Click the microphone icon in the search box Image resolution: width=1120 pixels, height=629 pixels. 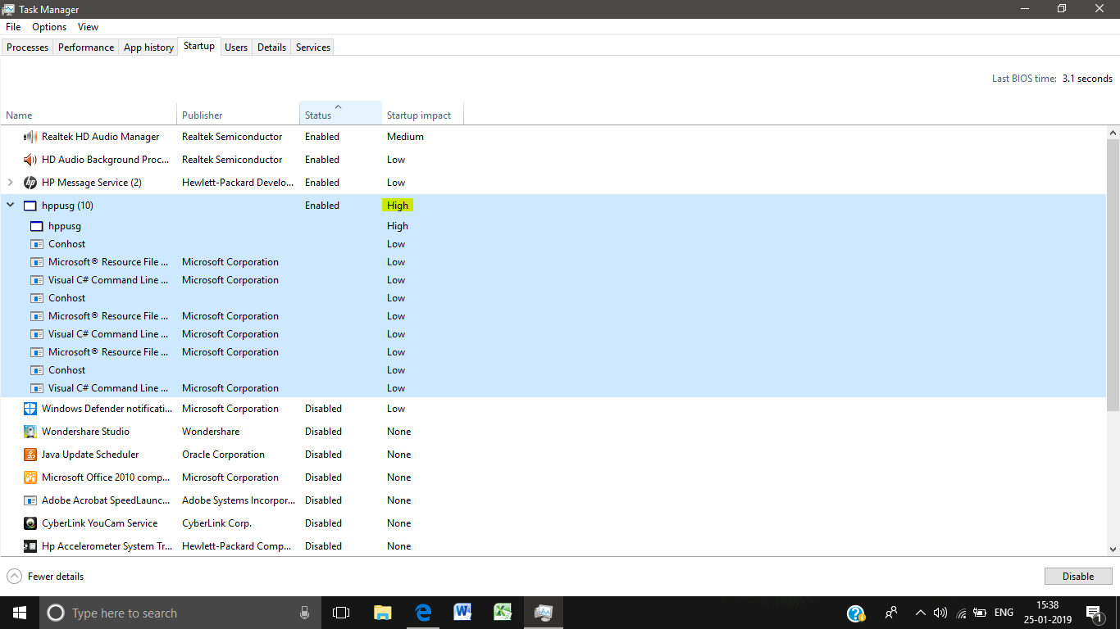[x=304, y=613]
